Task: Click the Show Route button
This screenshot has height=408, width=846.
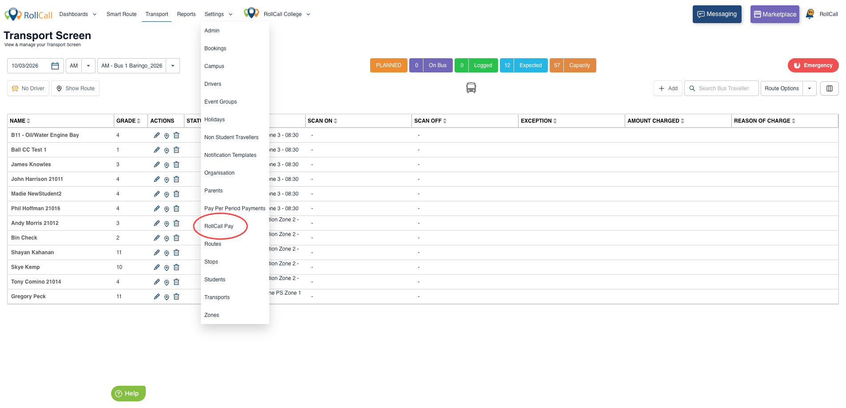Action: pyautogui.click(x=76, y=88)
